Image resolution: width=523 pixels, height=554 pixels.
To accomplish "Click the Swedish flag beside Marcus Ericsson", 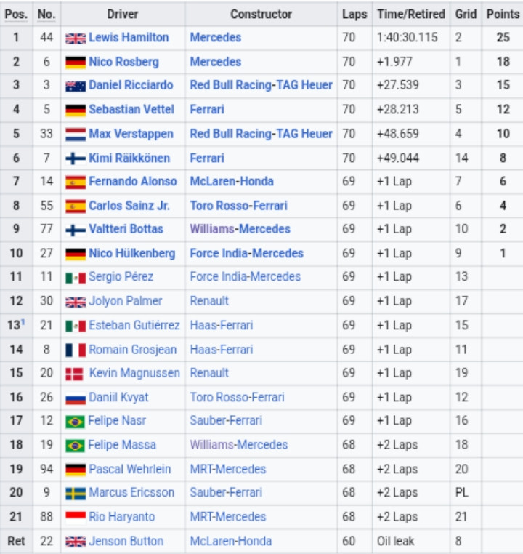I will click(76, 494).
